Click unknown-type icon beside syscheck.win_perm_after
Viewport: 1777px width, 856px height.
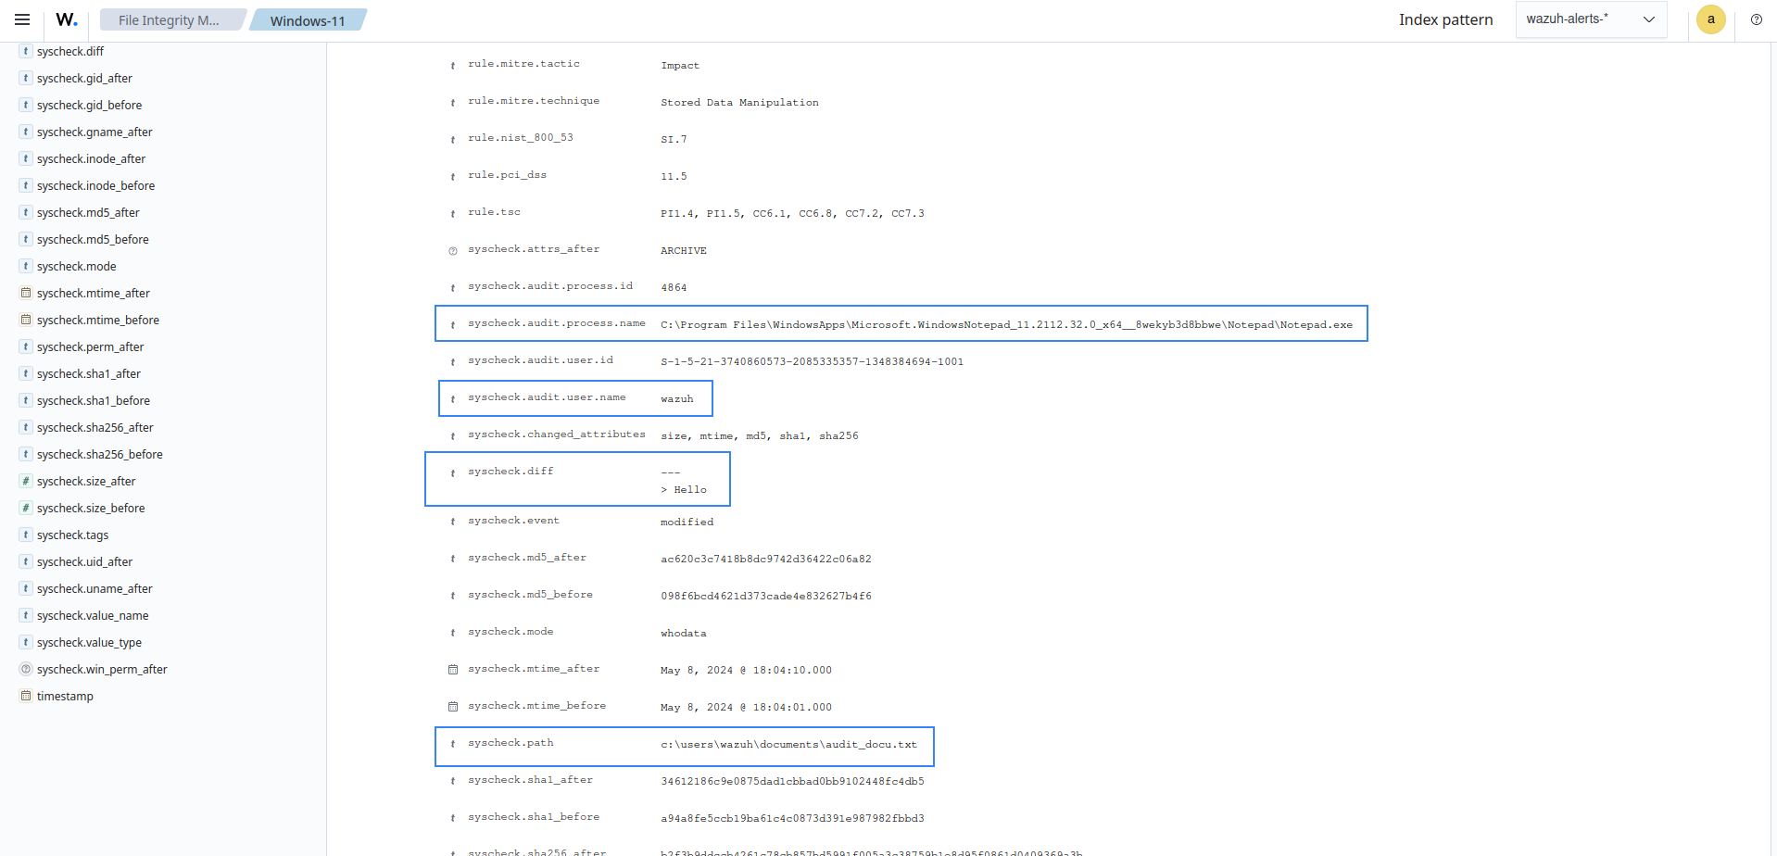click(26, 669)
